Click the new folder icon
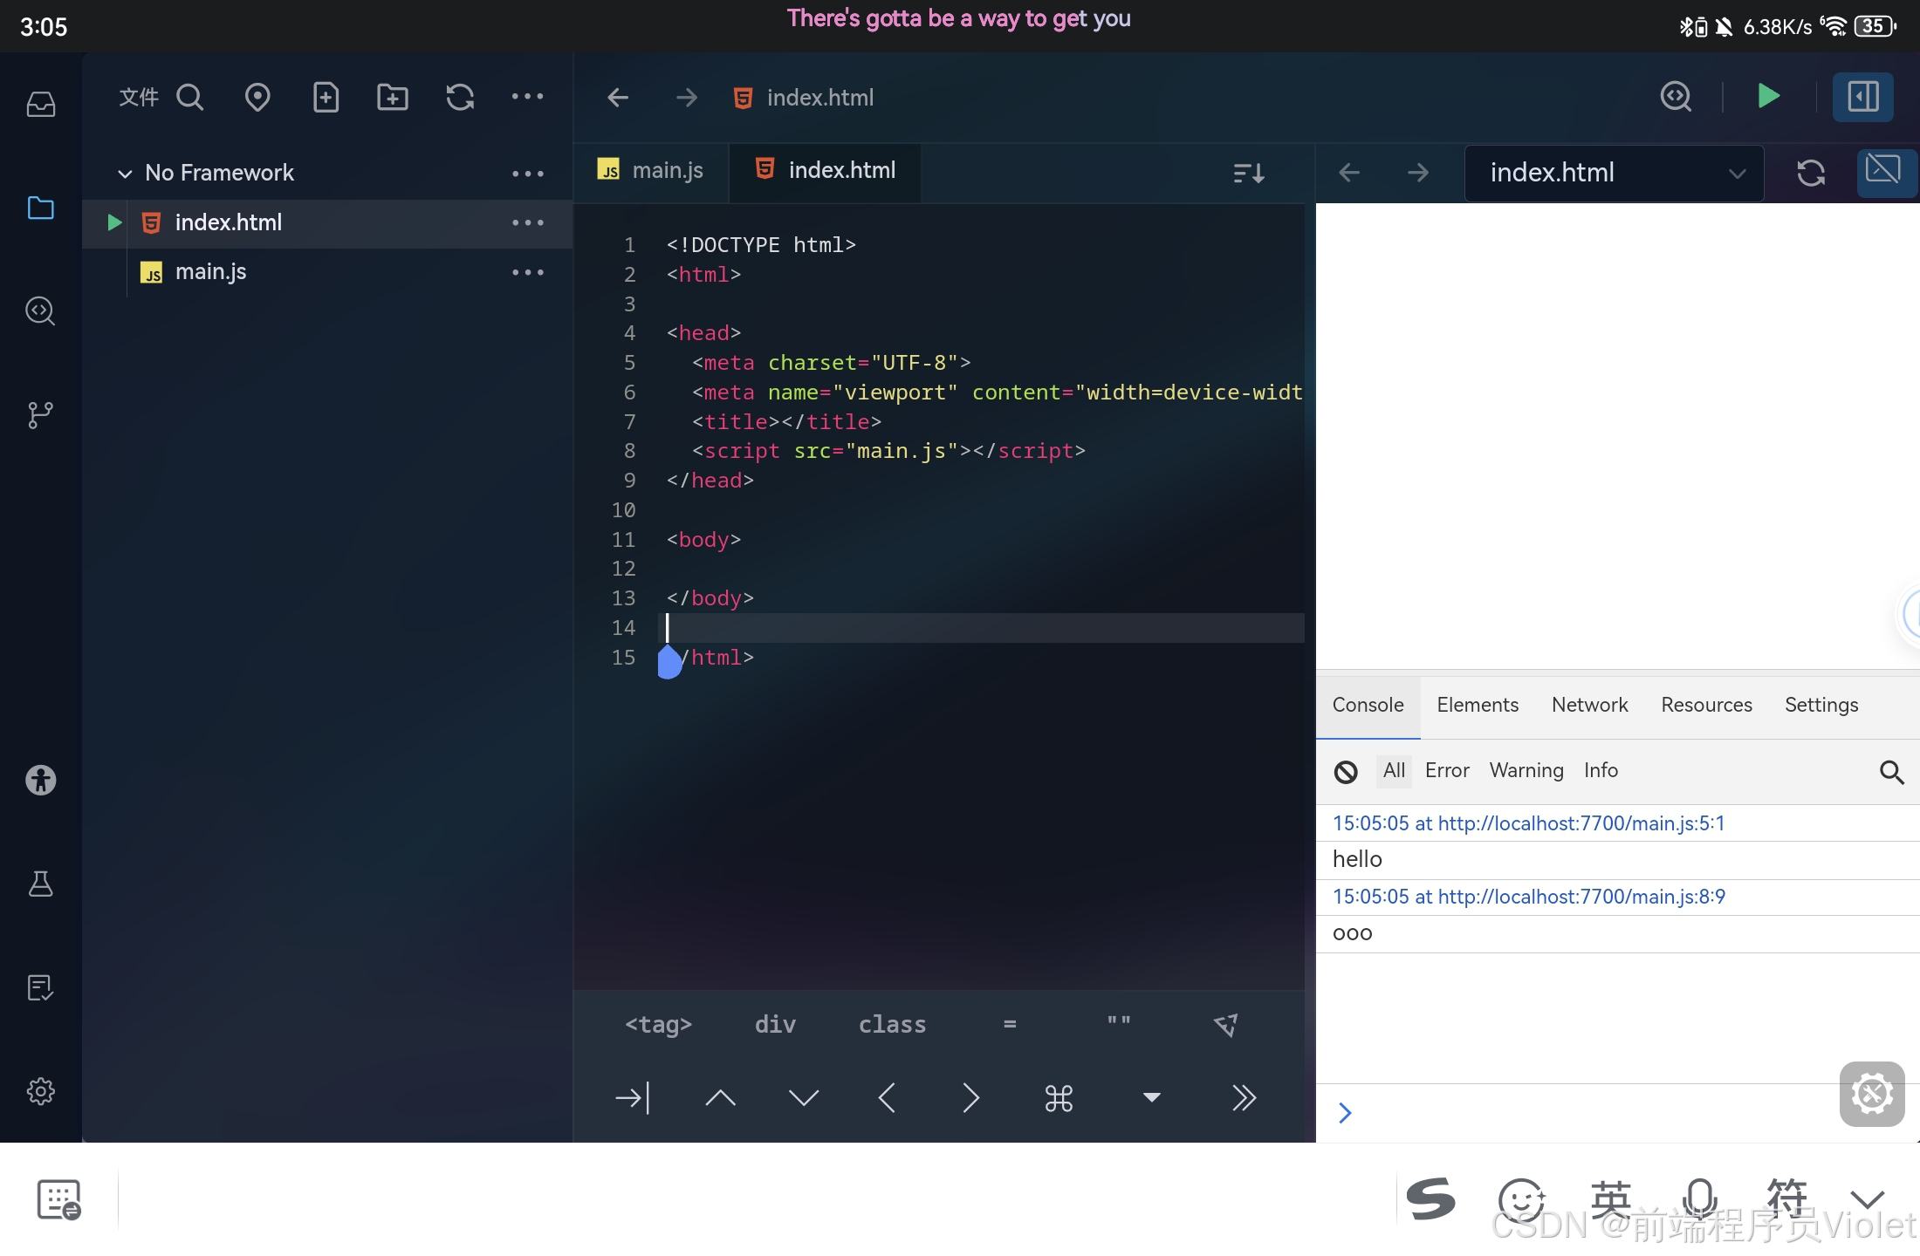1920x1256 pixels. coord(392,97)
